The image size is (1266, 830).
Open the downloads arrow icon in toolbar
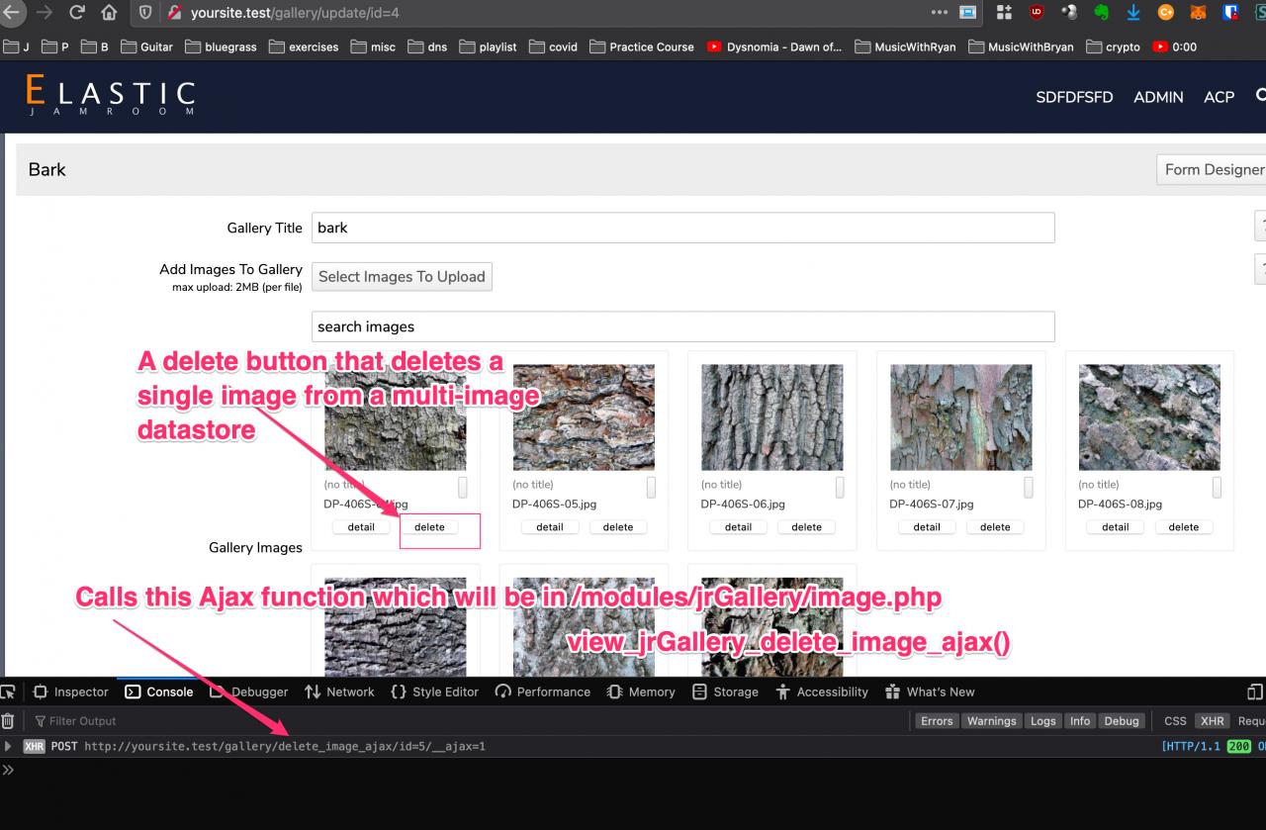1133,13
